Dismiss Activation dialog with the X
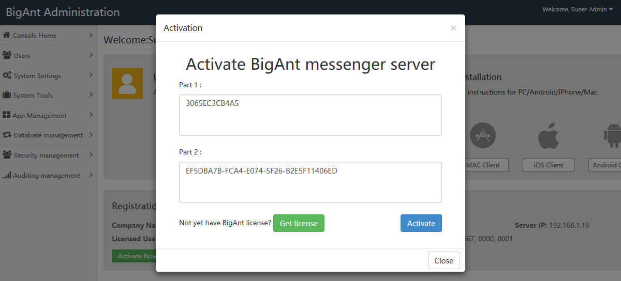 [453, 28]
